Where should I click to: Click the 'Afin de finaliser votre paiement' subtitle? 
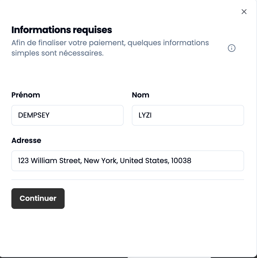tap(69, 43)
